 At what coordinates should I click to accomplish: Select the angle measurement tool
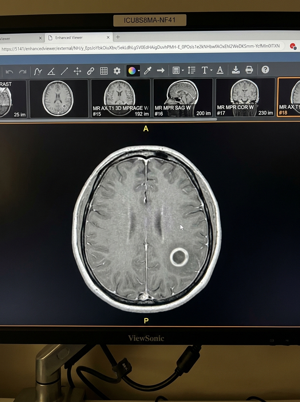[x=51, y=71]
